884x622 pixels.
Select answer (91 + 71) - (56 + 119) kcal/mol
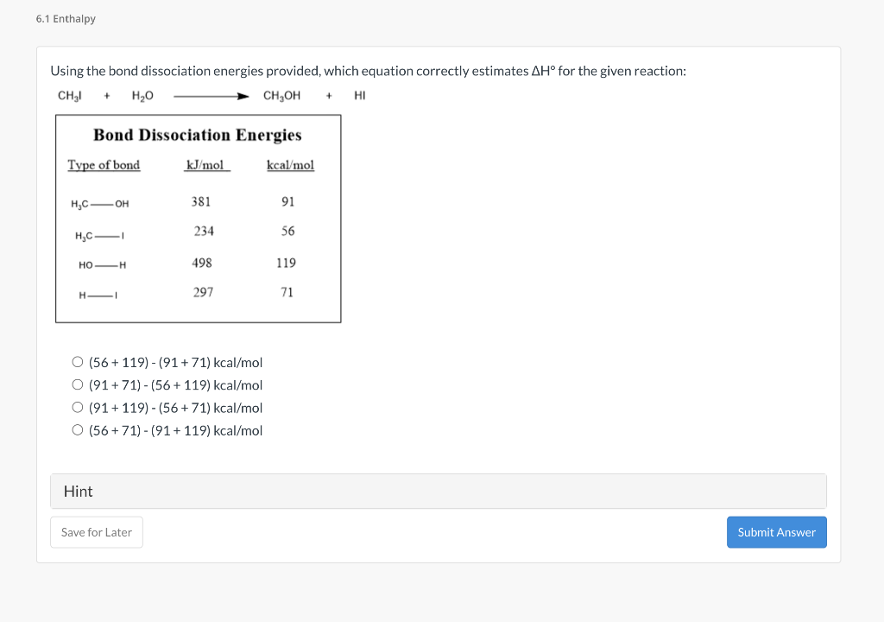[x=77, y=384]
